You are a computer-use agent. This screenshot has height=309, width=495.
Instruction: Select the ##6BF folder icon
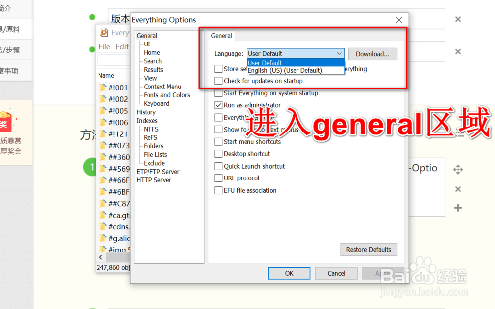click(x=103, y=192)
